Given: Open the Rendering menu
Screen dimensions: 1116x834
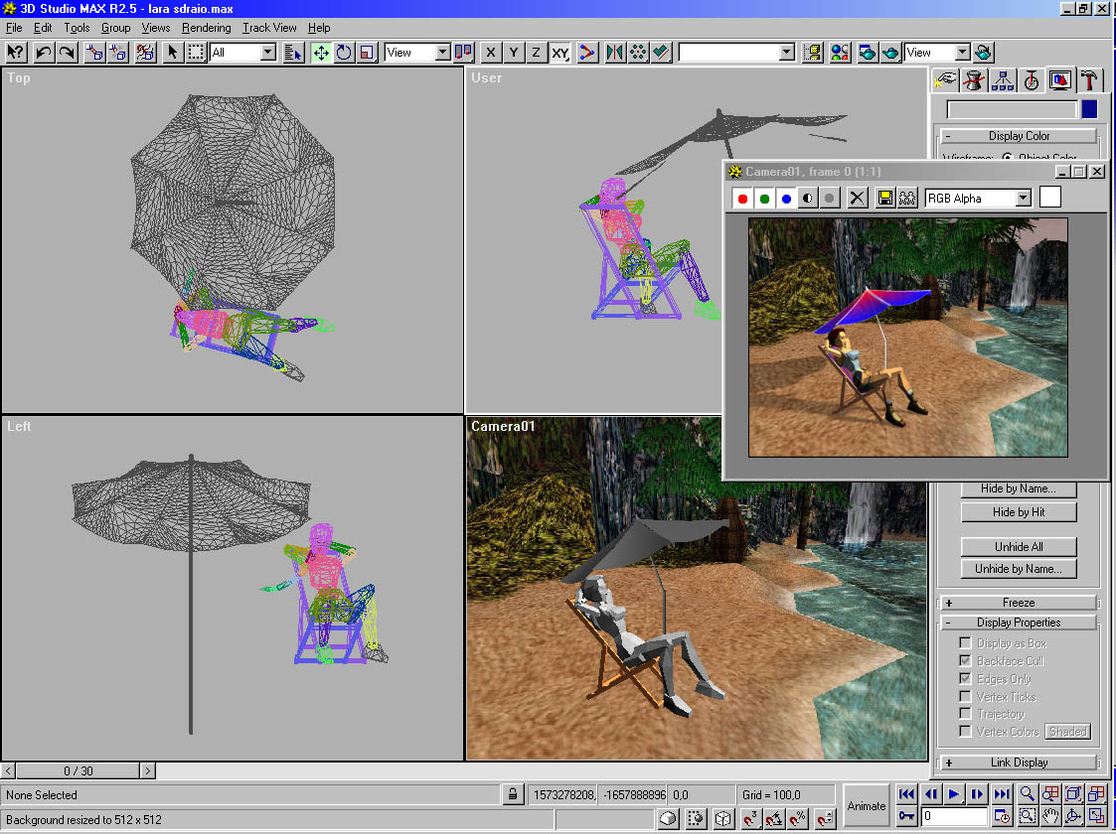Looking at the screenshot, I should click(x=207, y=28).
